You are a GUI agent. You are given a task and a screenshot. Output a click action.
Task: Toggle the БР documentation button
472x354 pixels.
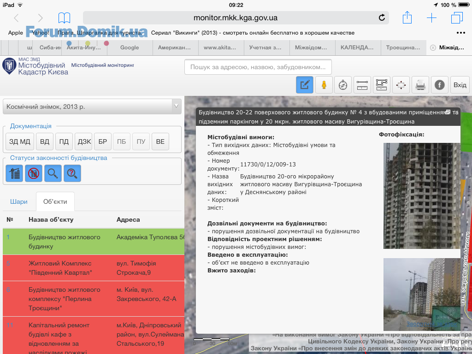(103, 142)
